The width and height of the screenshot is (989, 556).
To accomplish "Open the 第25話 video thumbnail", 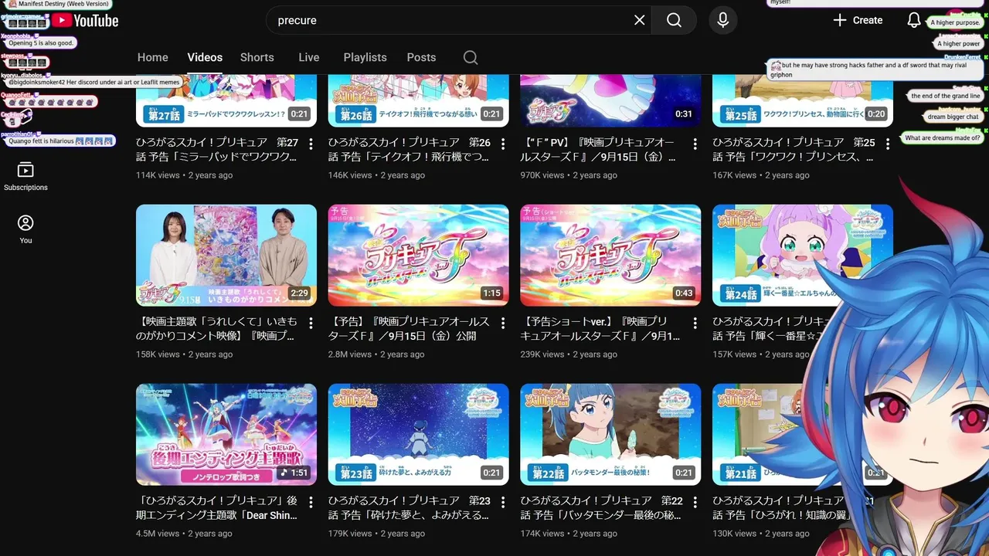I will tap(803, 100).
